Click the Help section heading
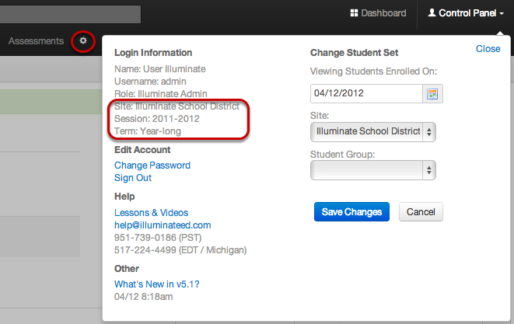The width and height of the screenshot is (514, 324). point(124,197)
